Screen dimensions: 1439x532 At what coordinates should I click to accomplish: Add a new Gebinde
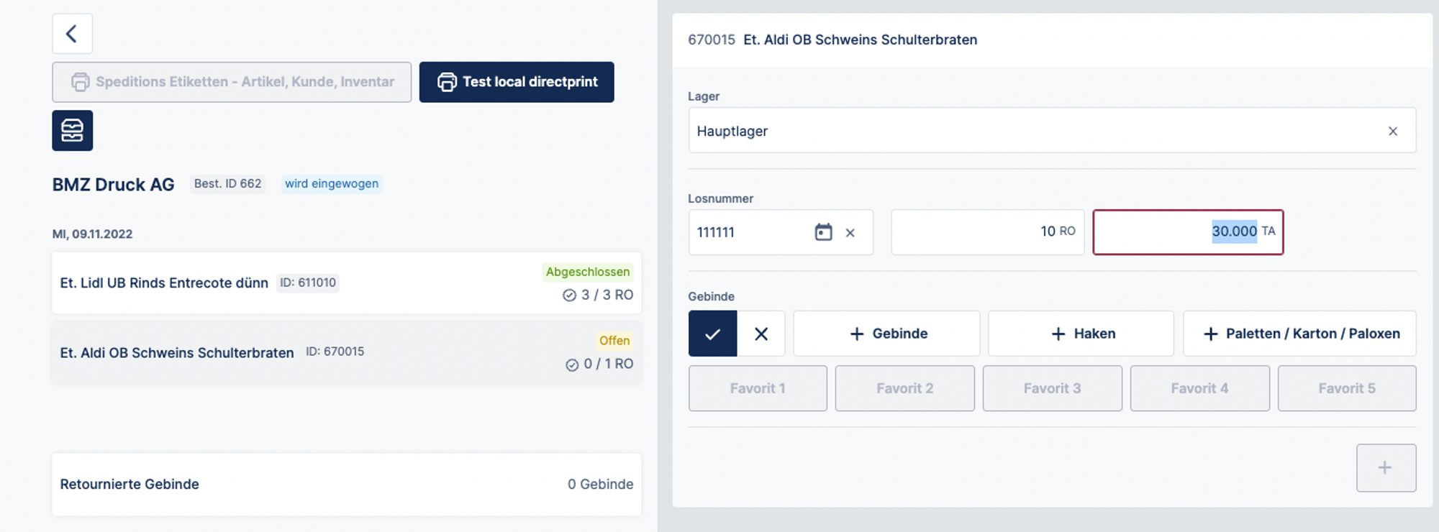click(886, 334)
